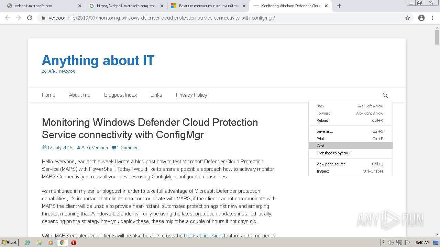Click the 8:40 AM system clock
Viewport: 440px width, 247px height.
click(x=422, y=243)
